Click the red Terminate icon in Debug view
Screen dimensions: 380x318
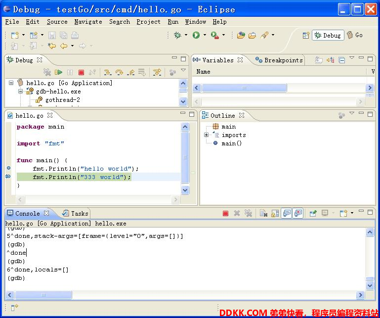point(81,72)
